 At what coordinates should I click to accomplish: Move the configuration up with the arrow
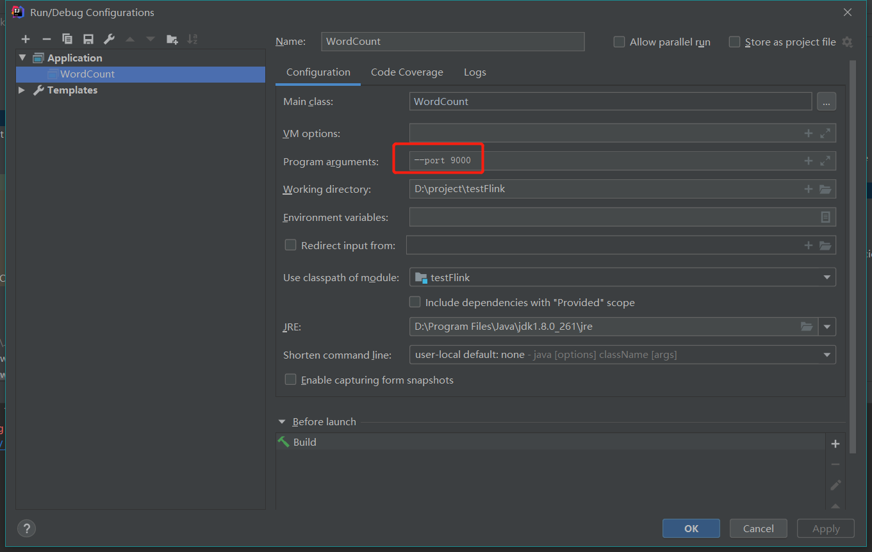(x=130, y=40)
